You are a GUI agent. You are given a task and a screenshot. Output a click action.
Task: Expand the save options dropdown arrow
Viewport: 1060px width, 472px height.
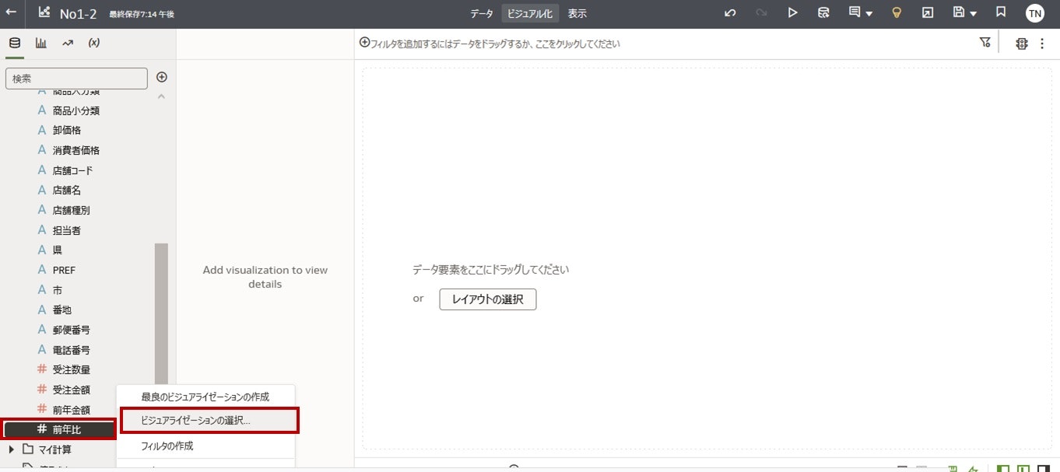(x=974, y=13)
